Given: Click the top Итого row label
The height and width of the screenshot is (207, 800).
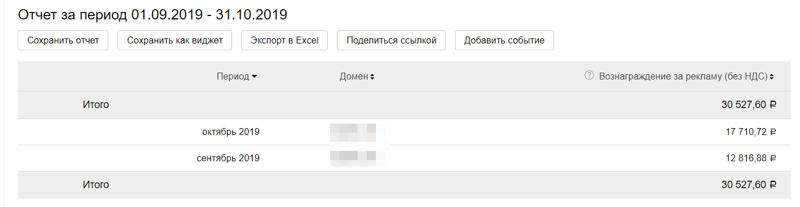Looking at the screenshot, I should (x=95, y=105).
